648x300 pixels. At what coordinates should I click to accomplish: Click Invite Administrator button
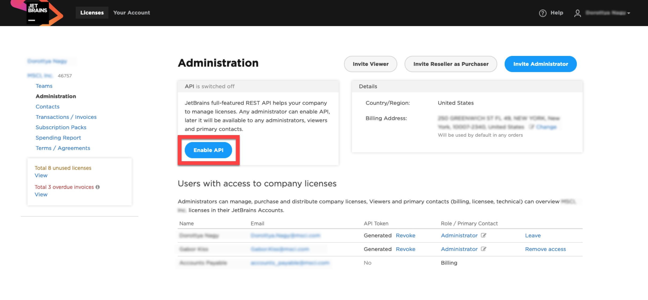[540, 64]
